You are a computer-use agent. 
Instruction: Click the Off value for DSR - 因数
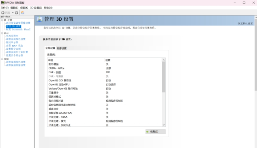[108, 73]
